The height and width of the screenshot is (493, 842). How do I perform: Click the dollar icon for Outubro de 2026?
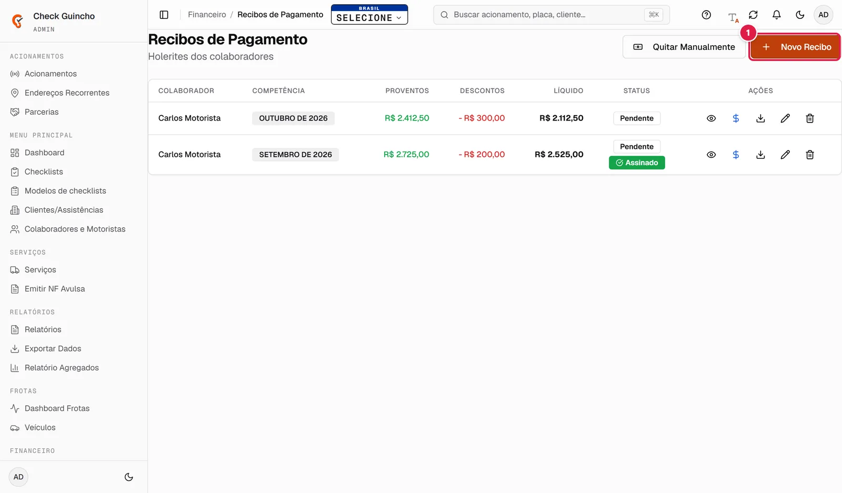(x=736, y=118)
